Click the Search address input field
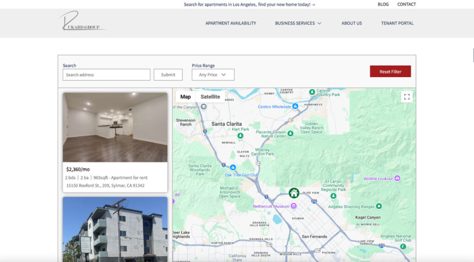474x262 pixels. [106, 75]
